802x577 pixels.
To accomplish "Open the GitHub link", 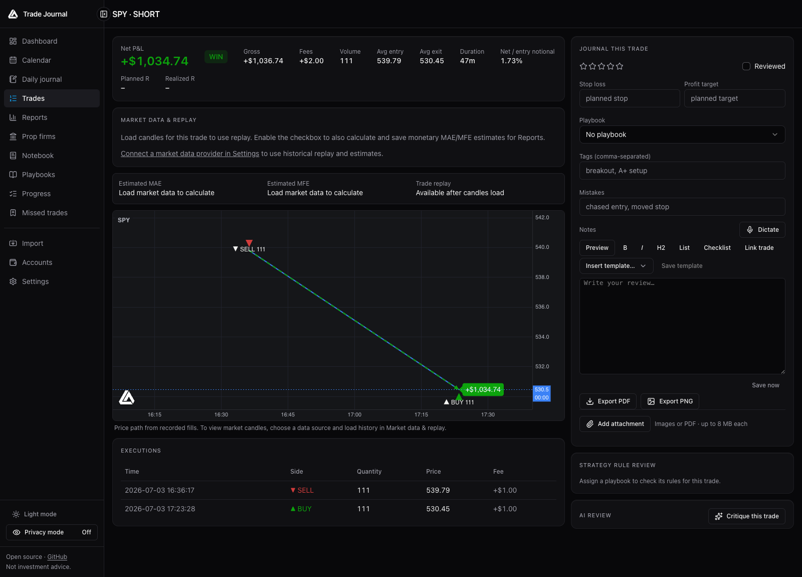I will click(57, 557).
